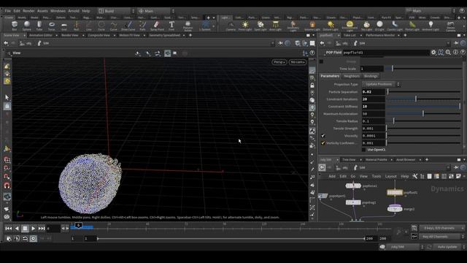This screenshot has height=263, width=467.
Task: Select the merge2 node in network
Action: click(x=395, y=209)
